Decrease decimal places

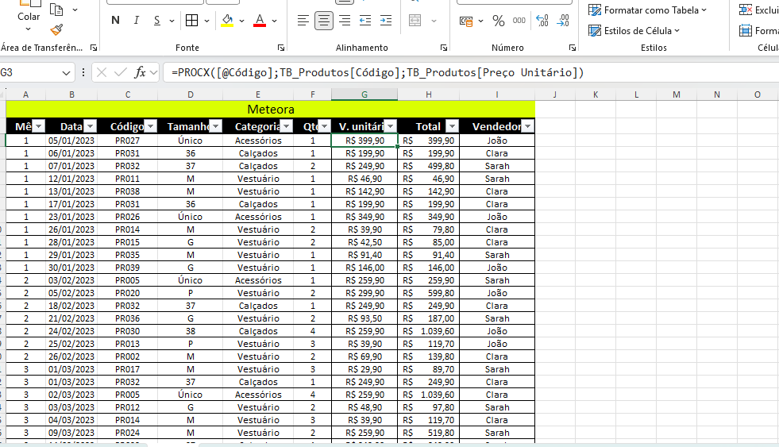[563, 21]
